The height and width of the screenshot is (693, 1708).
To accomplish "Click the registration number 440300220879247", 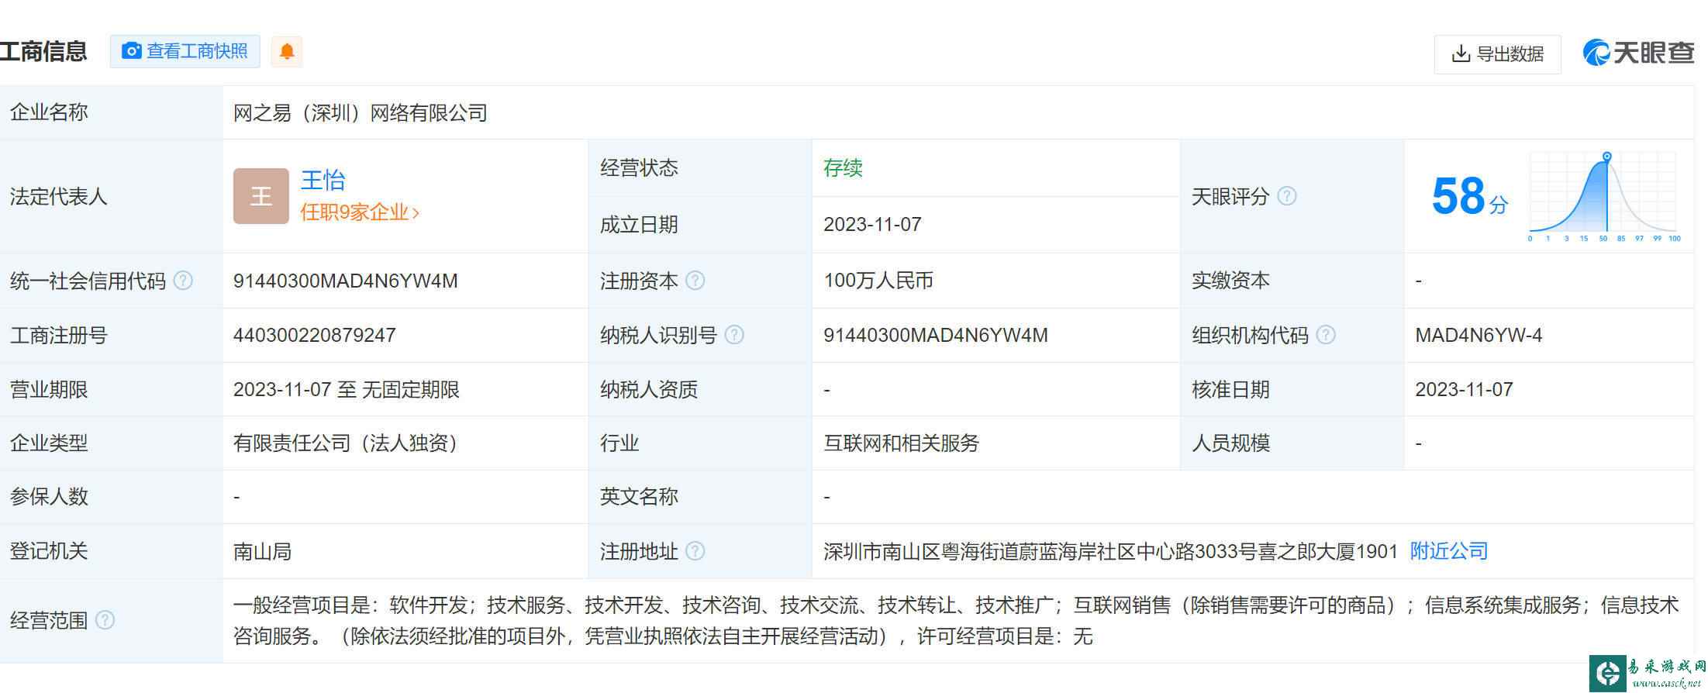I will tap(315, 335).
